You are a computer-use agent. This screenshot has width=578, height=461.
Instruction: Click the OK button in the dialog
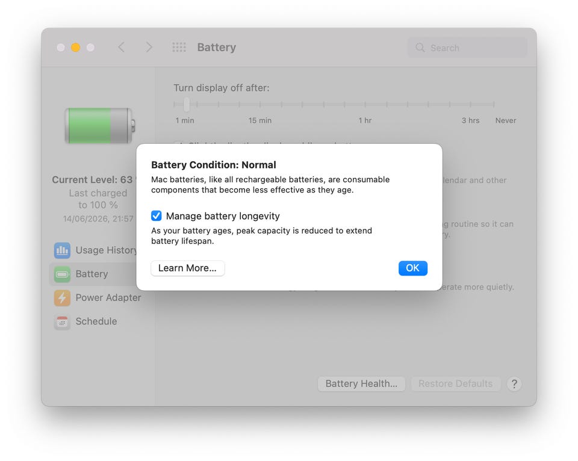[x=412, y=268]
